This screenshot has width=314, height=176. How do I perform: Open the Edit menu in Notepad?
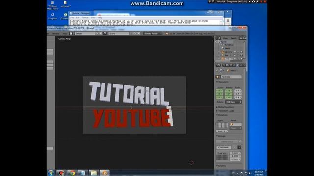(x=78, y=18)
